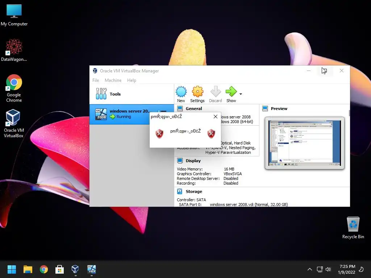Open Microsoft Store from the taskbar
The width and height of the screenshot is (371, 278).
[x=60, y=269]
